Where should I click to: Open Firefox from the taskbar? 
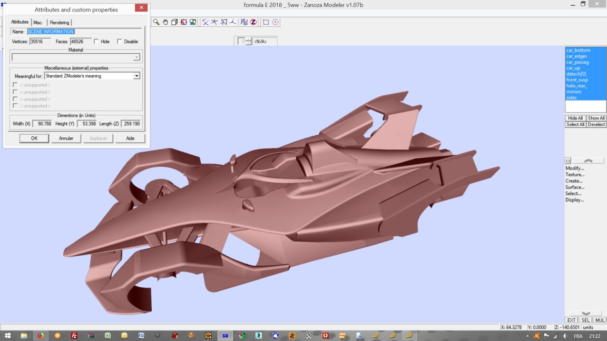click(41, 336)
